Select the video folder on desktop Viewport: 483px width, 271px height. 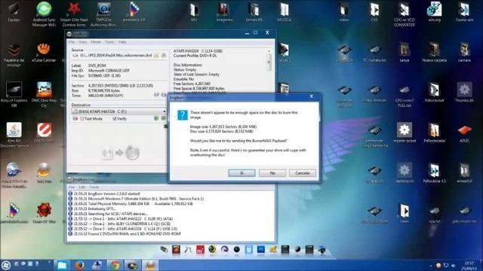click(344, 12)
